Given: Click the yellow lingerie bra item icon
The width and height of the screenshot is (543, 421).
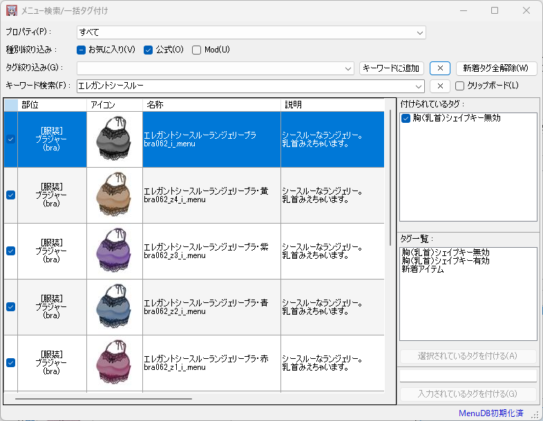Looking at the screenshot, I should pyautogui.click(x=114, y=195).
